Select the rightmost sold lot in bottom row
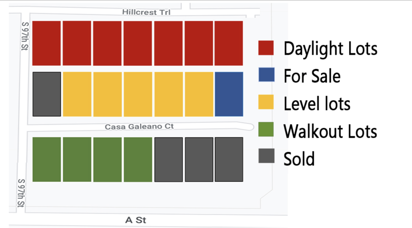 coord(229,160)
